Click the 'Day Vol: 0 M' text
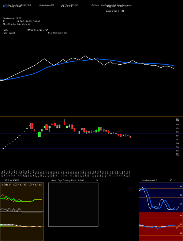Image resolution: width=183 pixels, height=241 pixels. click(115, 11)
